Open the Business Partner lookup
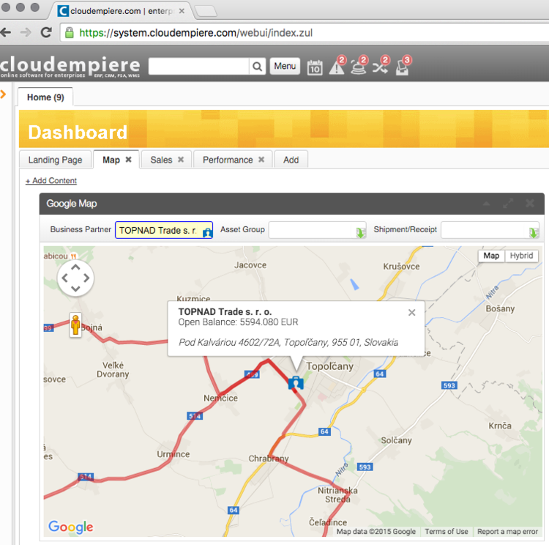Viewport: 549px width, 545px height. 207,231
